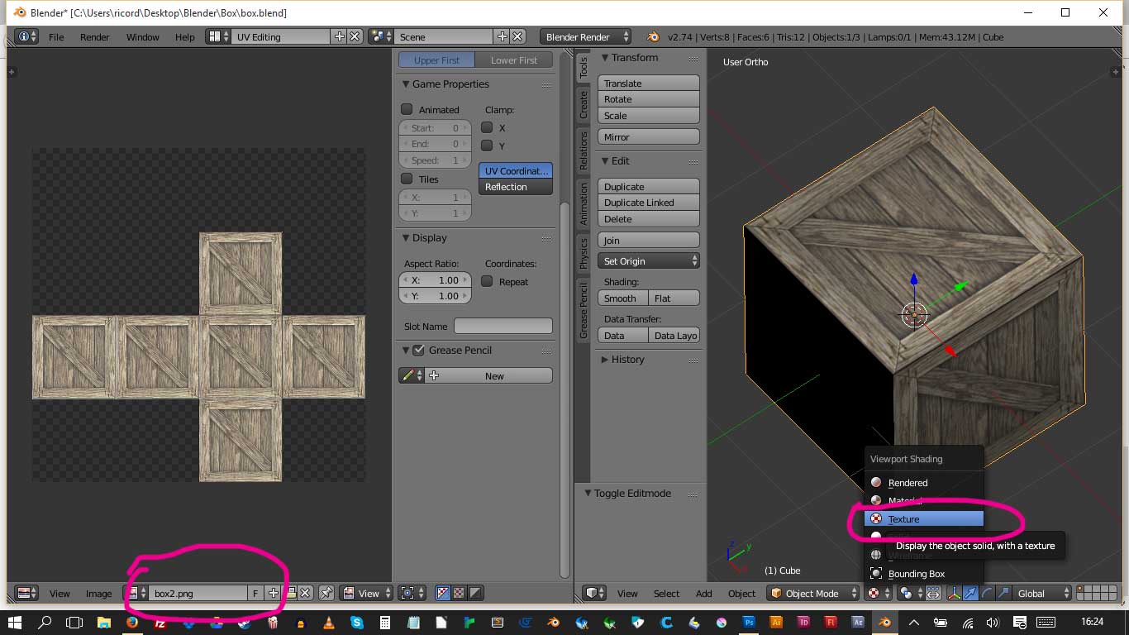Screen dimensions: 1129x635
Task: Enable the Tiles checkbox
Action: pos(407,179)
